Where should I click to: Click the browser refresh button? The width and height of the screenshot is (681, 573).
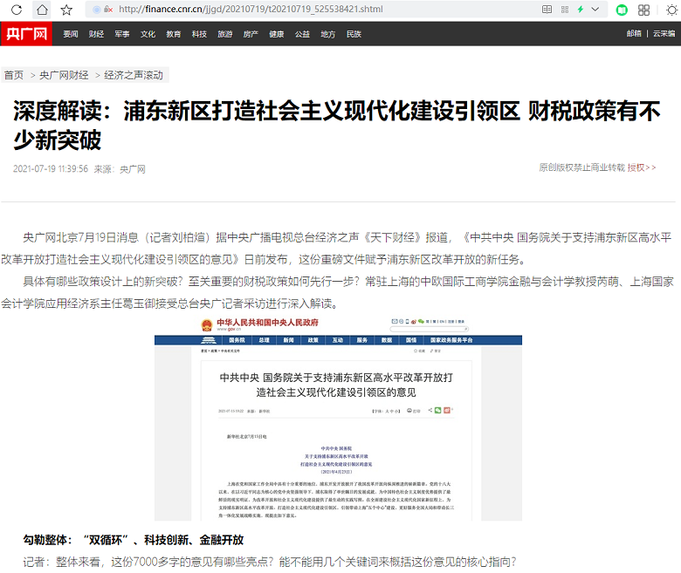(17, 10)
